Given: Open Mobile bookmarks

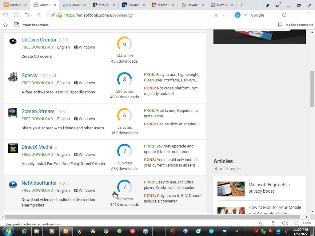Looking at the screenshot, I should click(296, 25).
